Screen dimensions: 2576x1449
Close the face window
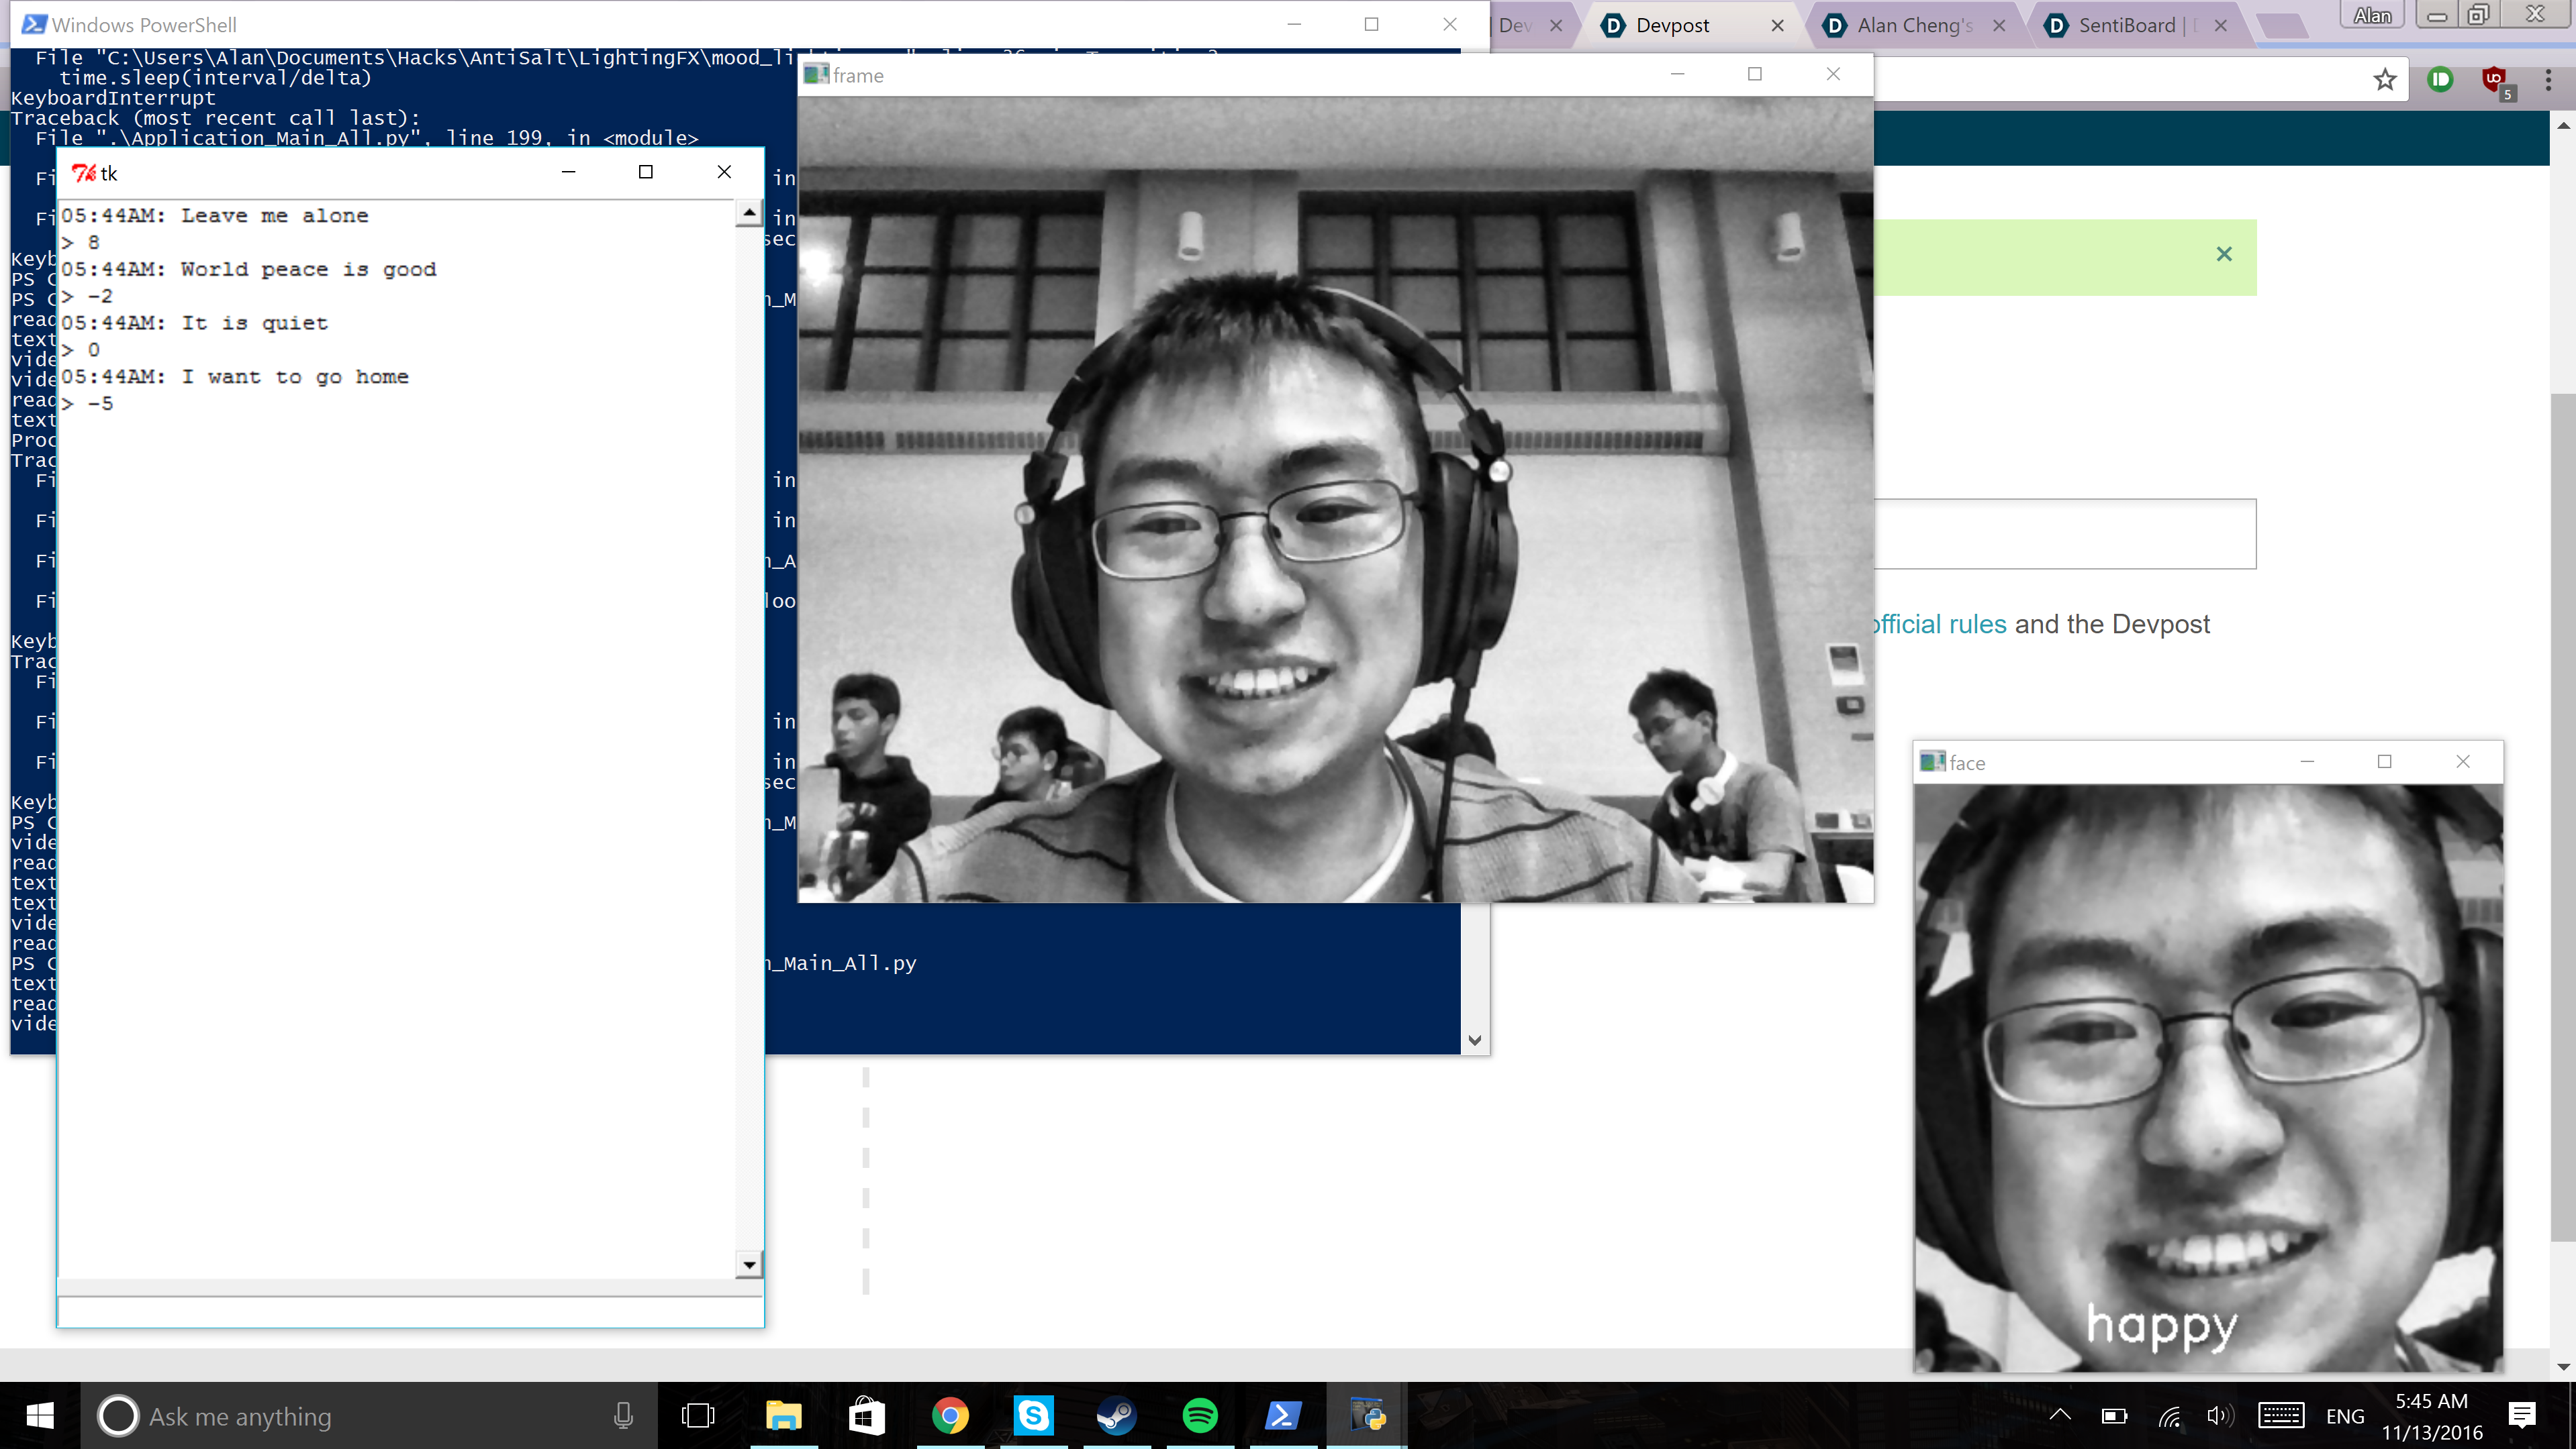[2462, 761]
